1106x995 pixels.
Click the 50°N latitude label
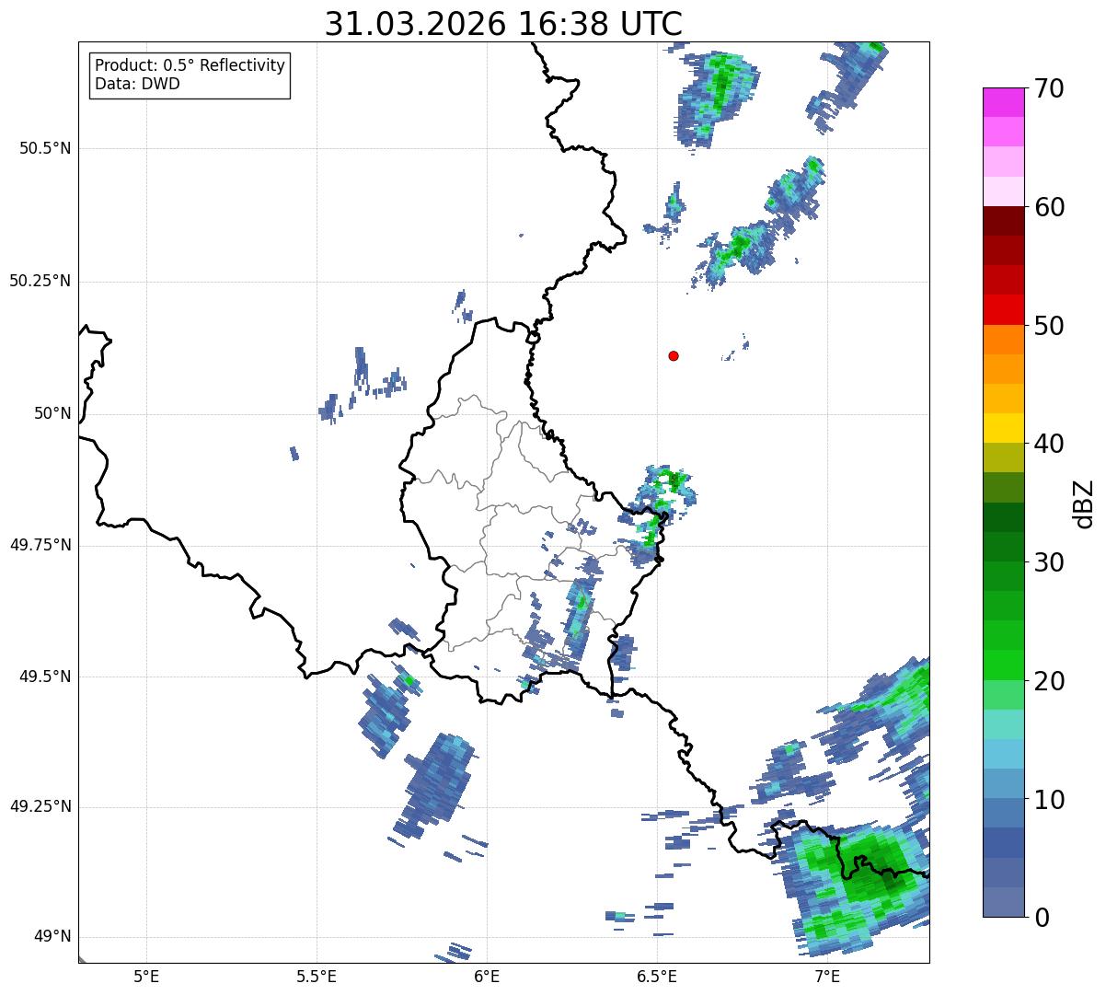click(50, 413)
